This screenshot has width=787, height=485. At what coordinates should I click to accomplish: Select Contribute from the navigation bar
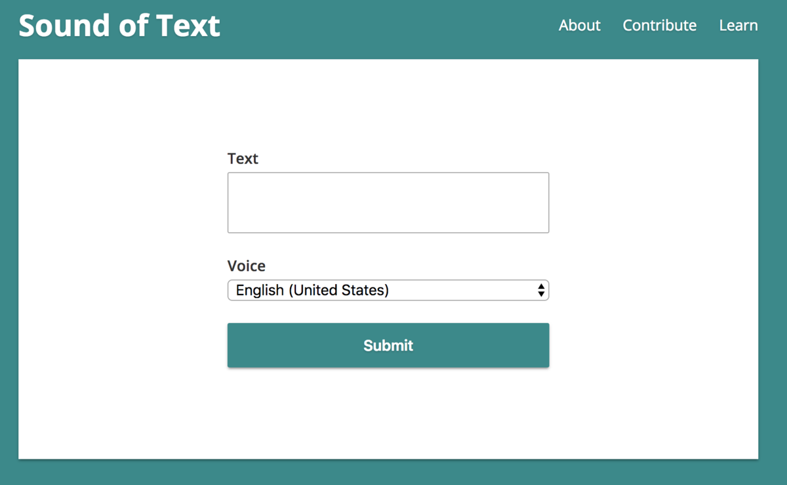[x=660, y=26]
